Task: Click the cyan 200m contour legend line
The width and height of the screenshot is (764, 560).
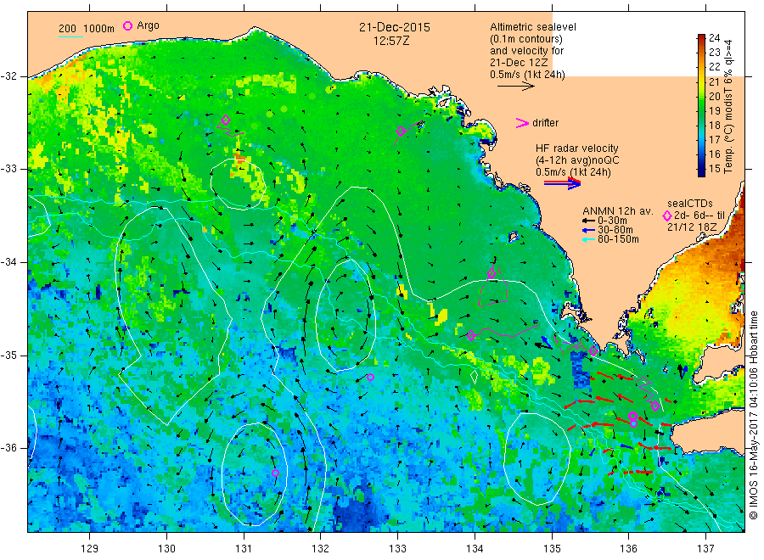Action: pos(70,36)
